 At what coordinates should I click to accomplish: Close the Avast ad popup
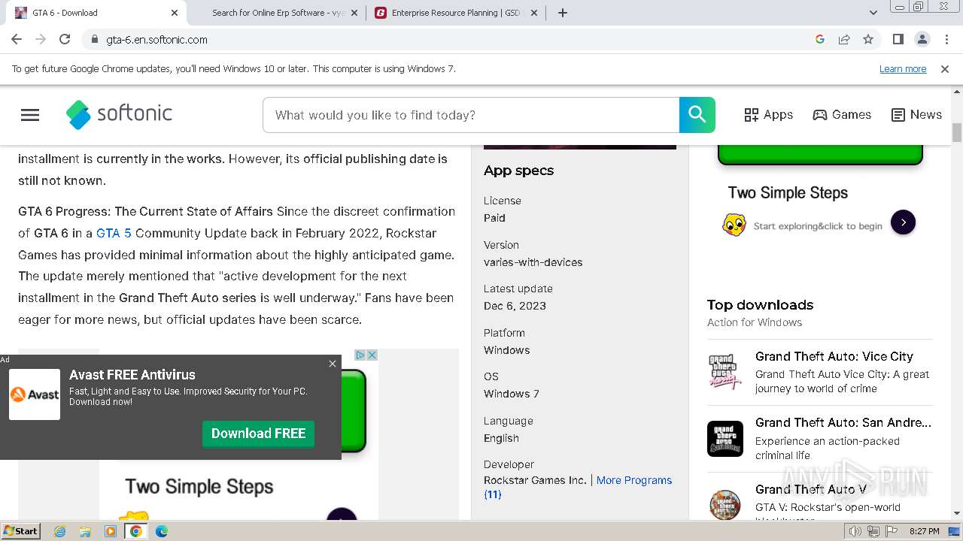coord(333,364)
